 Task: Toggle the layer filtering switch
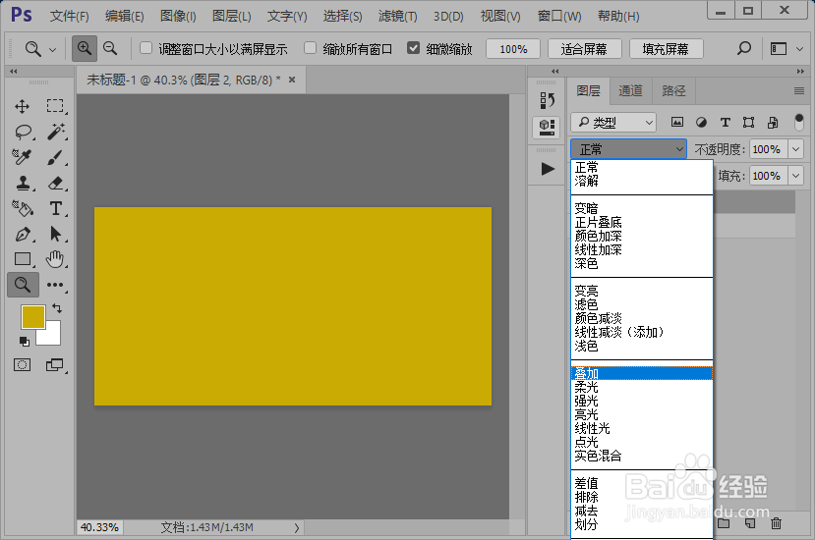click(x=799, y=122)
